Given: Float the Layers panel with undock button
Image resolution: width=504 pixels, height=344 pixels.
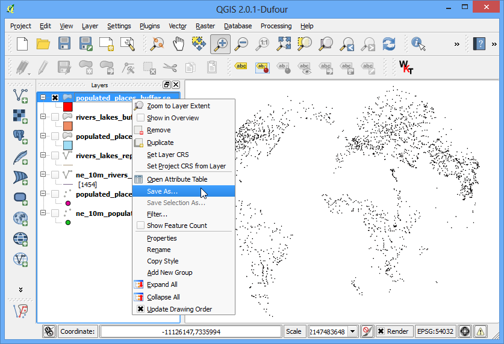Looking at the screenshot, I should click(167, 85).
